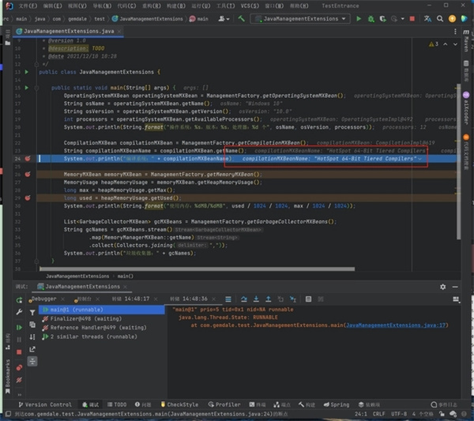Jump to the next highlighted warning arrow
The image size is (474, 421).
click(455, 44)
